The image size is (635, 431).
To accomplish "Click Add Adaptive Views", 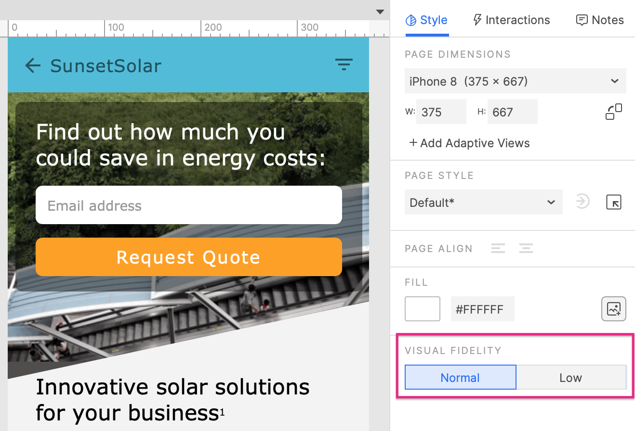I will coord(469,143).
